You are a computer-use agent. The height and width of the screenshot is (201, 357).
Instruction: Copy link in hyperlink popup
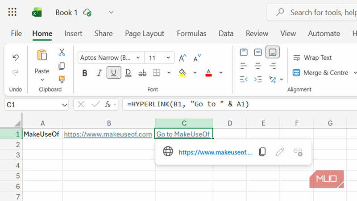(x=262, y=152)
